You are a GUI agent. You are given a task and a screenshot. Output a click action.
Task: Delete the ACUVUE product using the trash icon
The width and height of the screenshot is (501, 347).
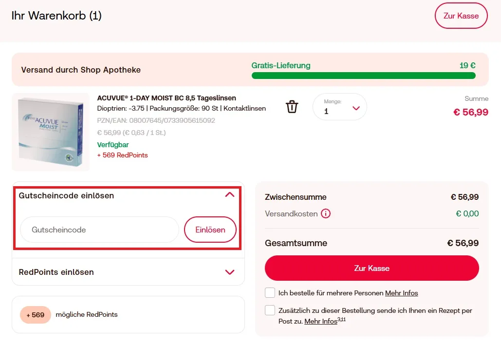[292, 106]
